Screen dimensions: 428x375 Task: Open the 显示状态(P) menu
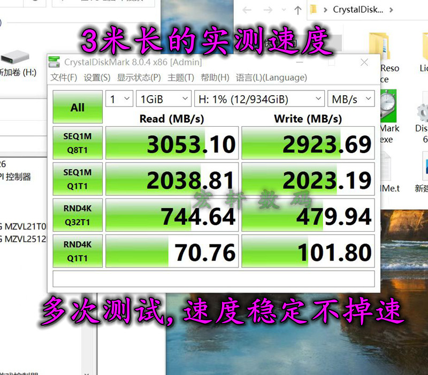click(139, 78)
